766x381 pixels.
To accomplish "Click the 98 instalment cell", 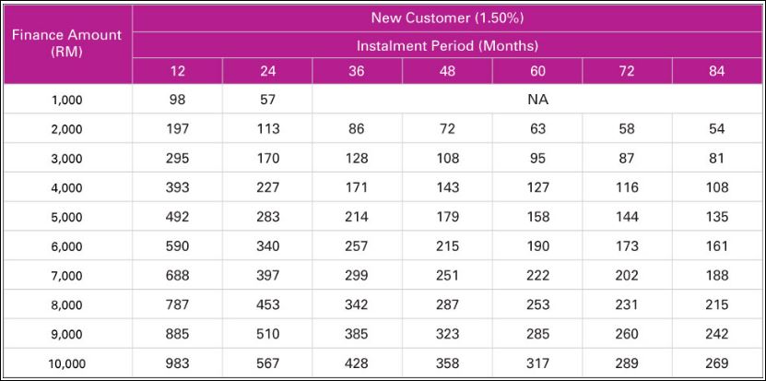I will pos(177,99).
